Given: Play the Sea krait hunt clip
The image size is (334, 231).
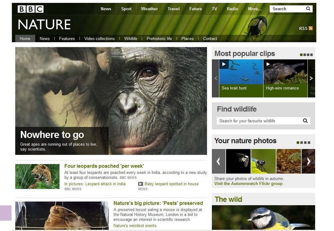Looking at the screenshot, I should pyautogui.click(x=241, y=78).
